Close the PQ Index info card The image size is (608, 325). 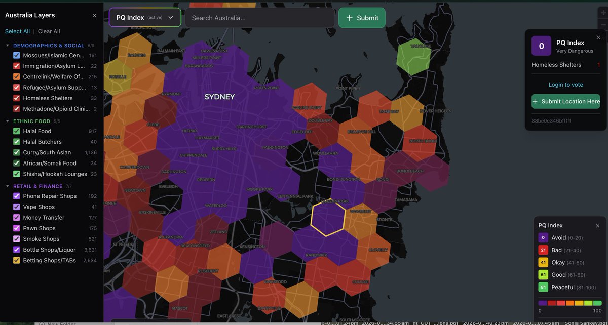tap(598, 37)
